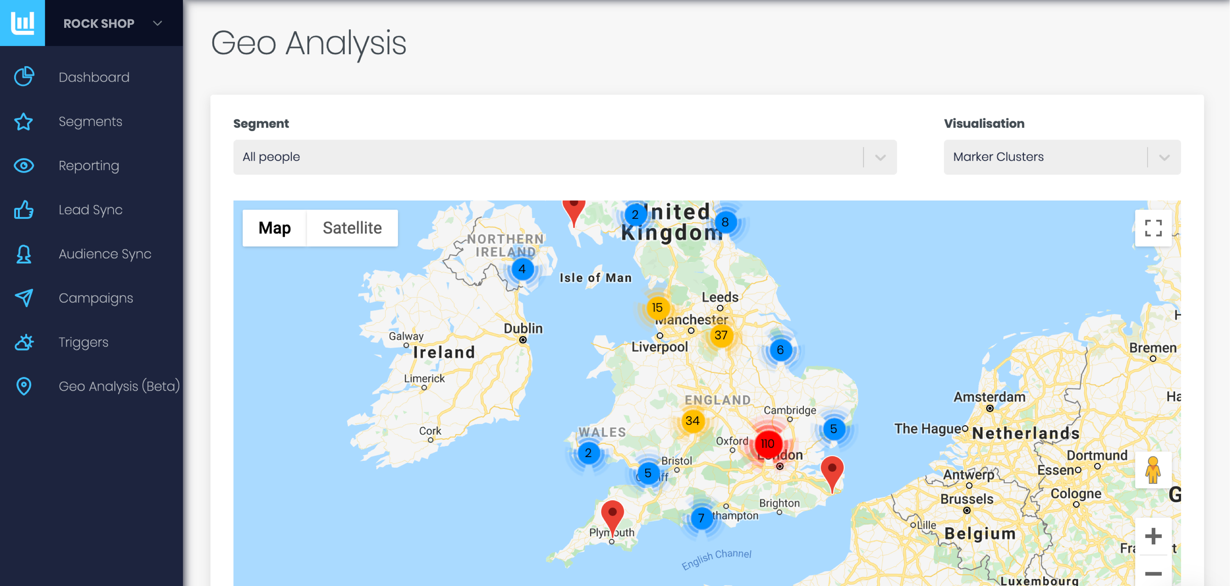Open the Marker Clusters visualisation dropdown
1230x586 pixels.
tap(1061, 157)
